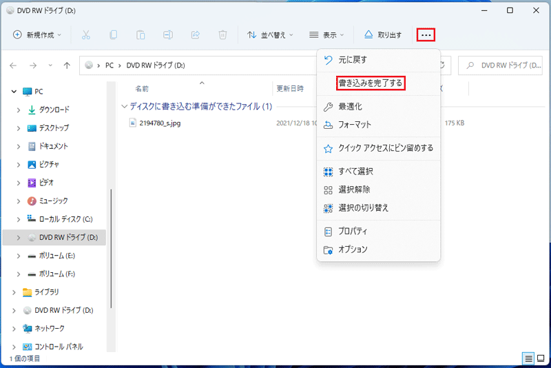Click 更新日時 column header
The height and width of the screenshot is (368, 551).
[x=290, y=89]
